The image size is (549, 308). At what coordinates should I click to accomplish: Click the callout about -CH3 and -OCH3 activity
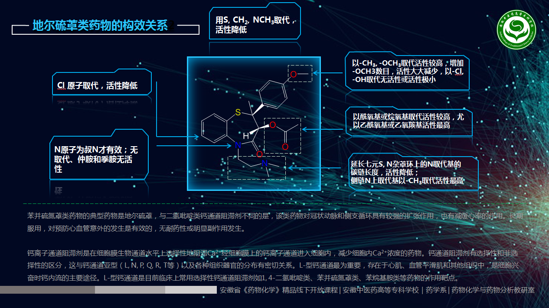pos(408,72)
